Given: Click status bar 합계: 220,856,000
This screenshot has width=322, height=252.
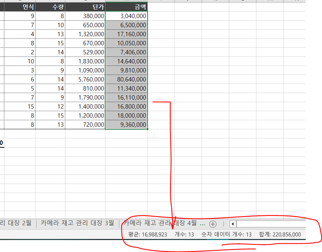Looking at the screenshot, I should pyautogui.click(x=280, y=234).
